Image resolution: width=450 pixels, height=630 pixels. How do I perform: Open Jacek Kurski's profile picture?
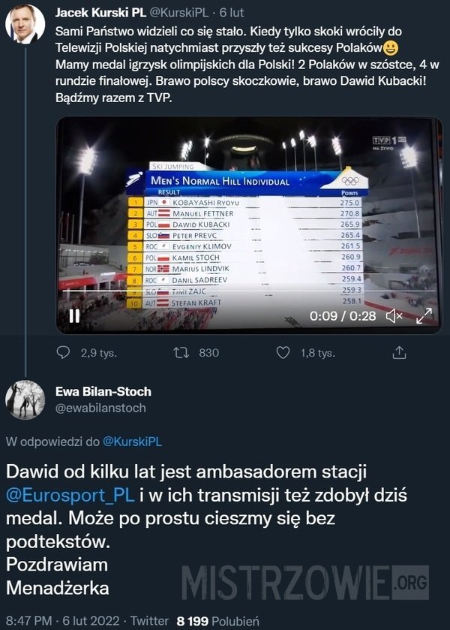pos(25,26)
